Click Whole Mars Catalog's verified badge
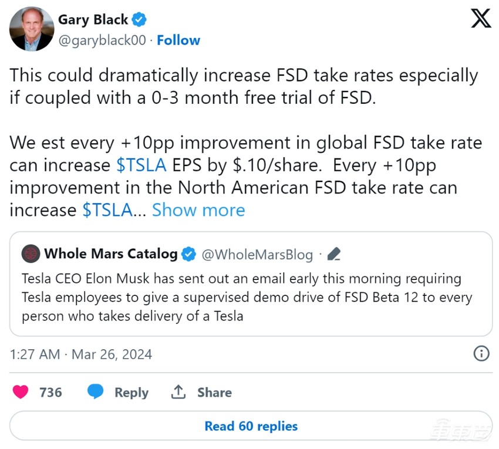 pyautogui.click(x=188, y=254)
